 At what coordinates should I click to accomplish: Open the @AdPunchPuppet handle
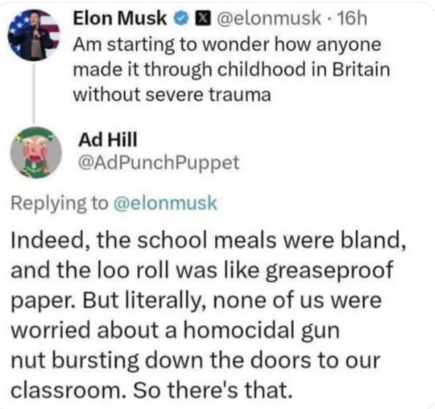click(158, 162)
